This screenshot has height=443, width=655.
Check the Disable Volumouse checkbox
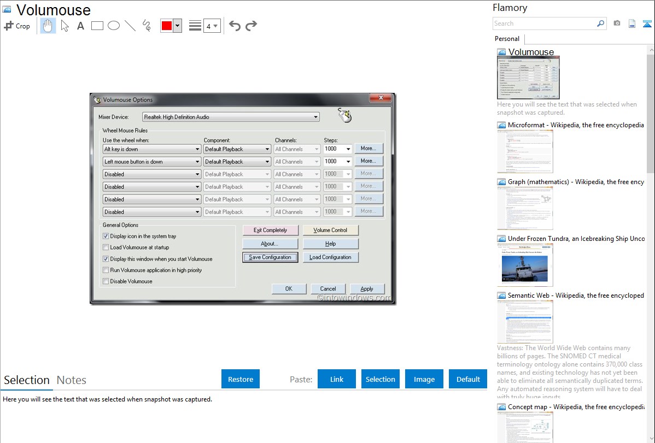point(106,281)
